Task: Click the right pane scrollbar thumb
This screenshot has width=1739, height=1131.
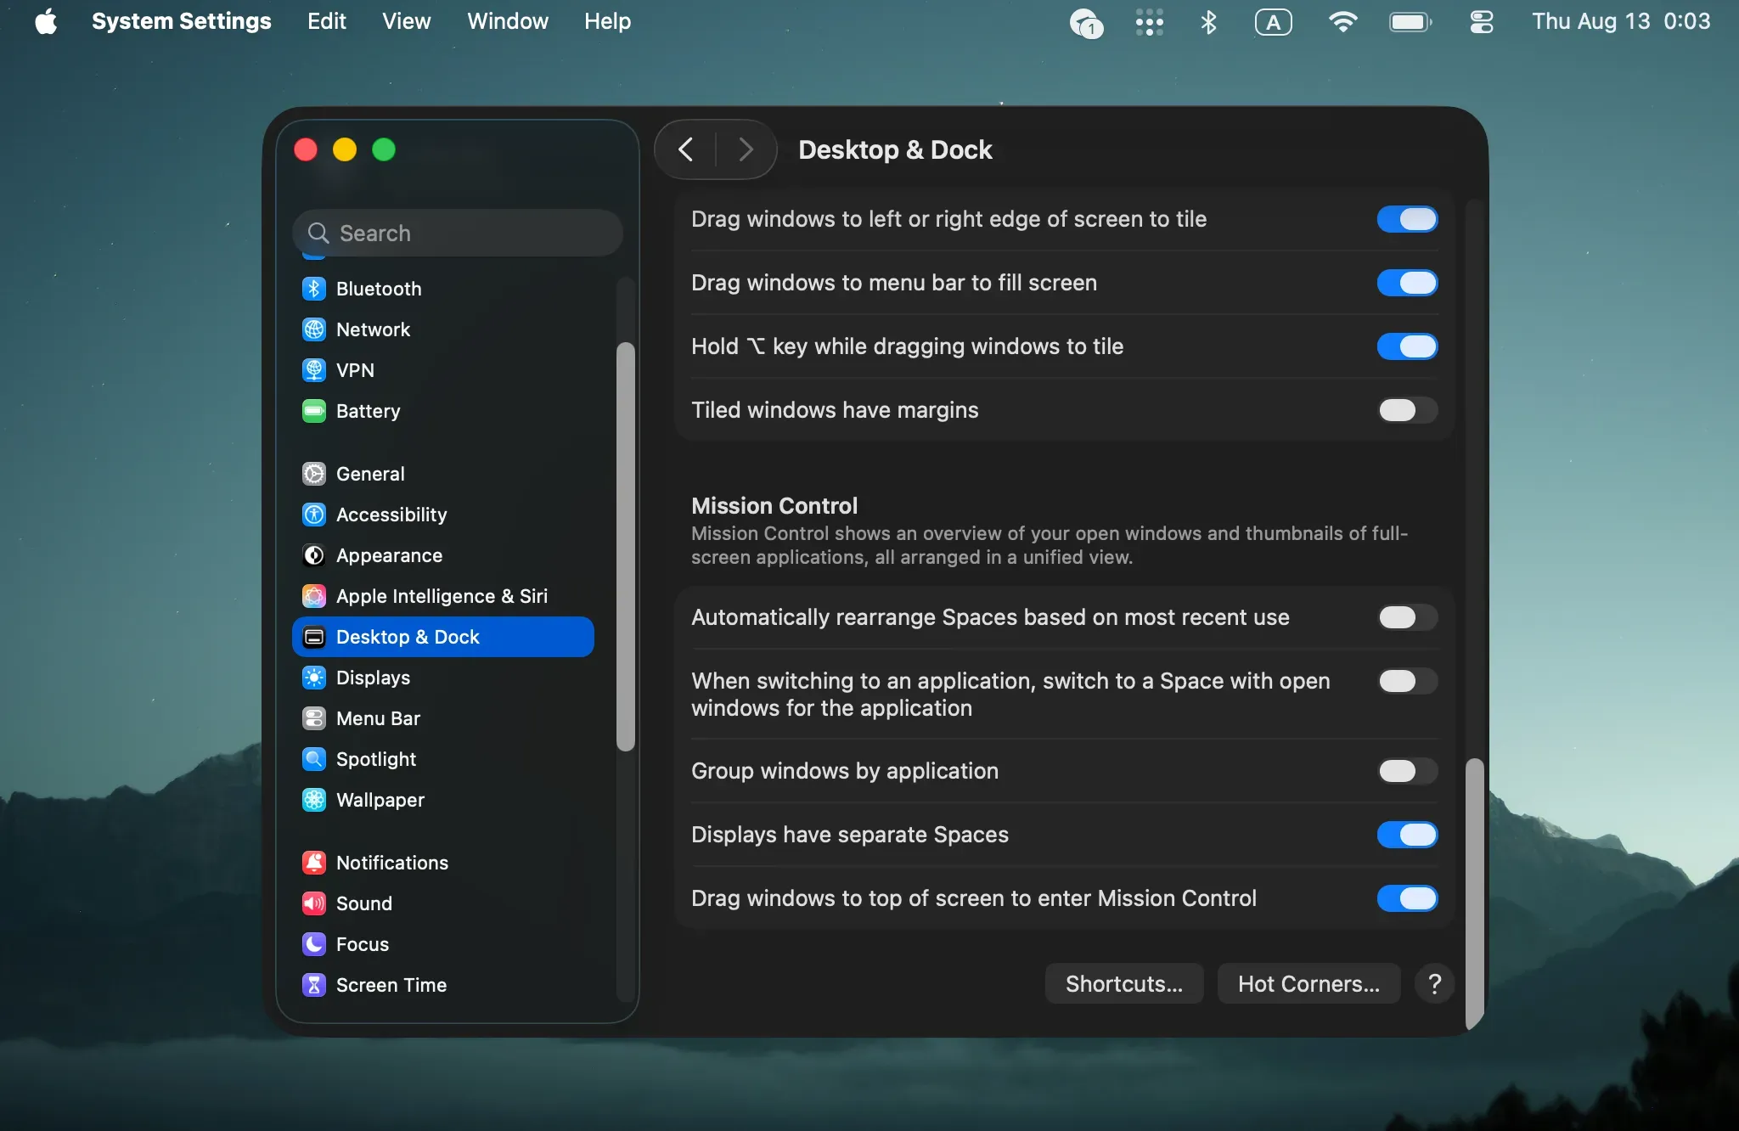Action: (1475, 893)
